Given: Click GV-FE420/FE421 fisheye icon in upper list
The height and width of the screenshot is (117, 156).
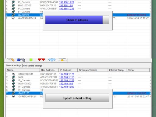Looking at the screenshot, I should pos(13,18).
